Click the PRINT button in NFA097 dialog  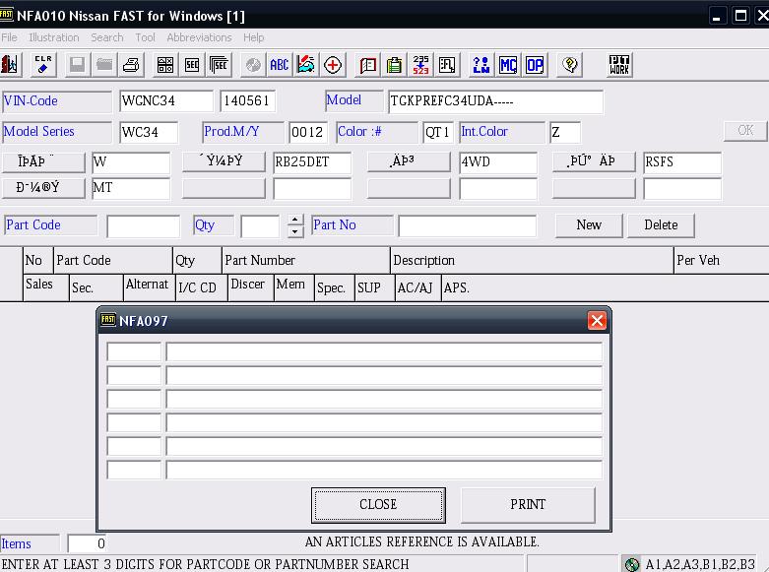pyautogui.click(x=528, y=505)
